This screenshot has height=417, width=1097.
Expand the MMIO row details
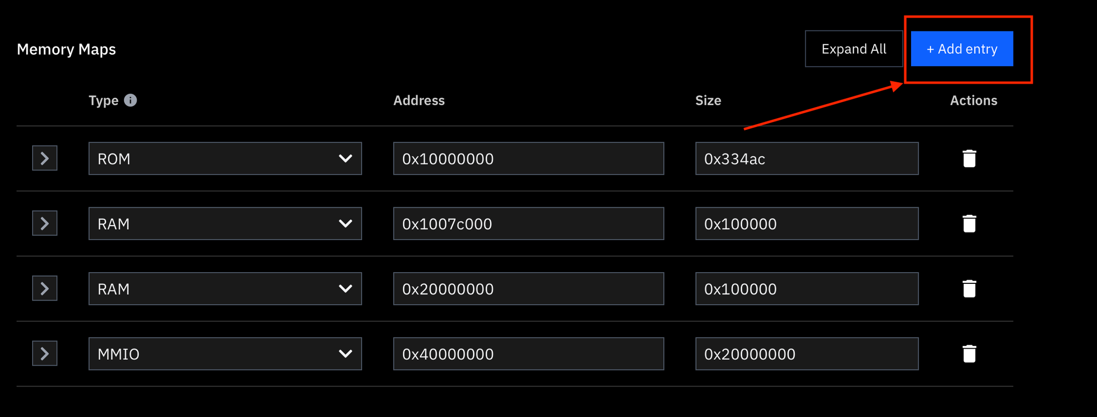tap(45, 353)
